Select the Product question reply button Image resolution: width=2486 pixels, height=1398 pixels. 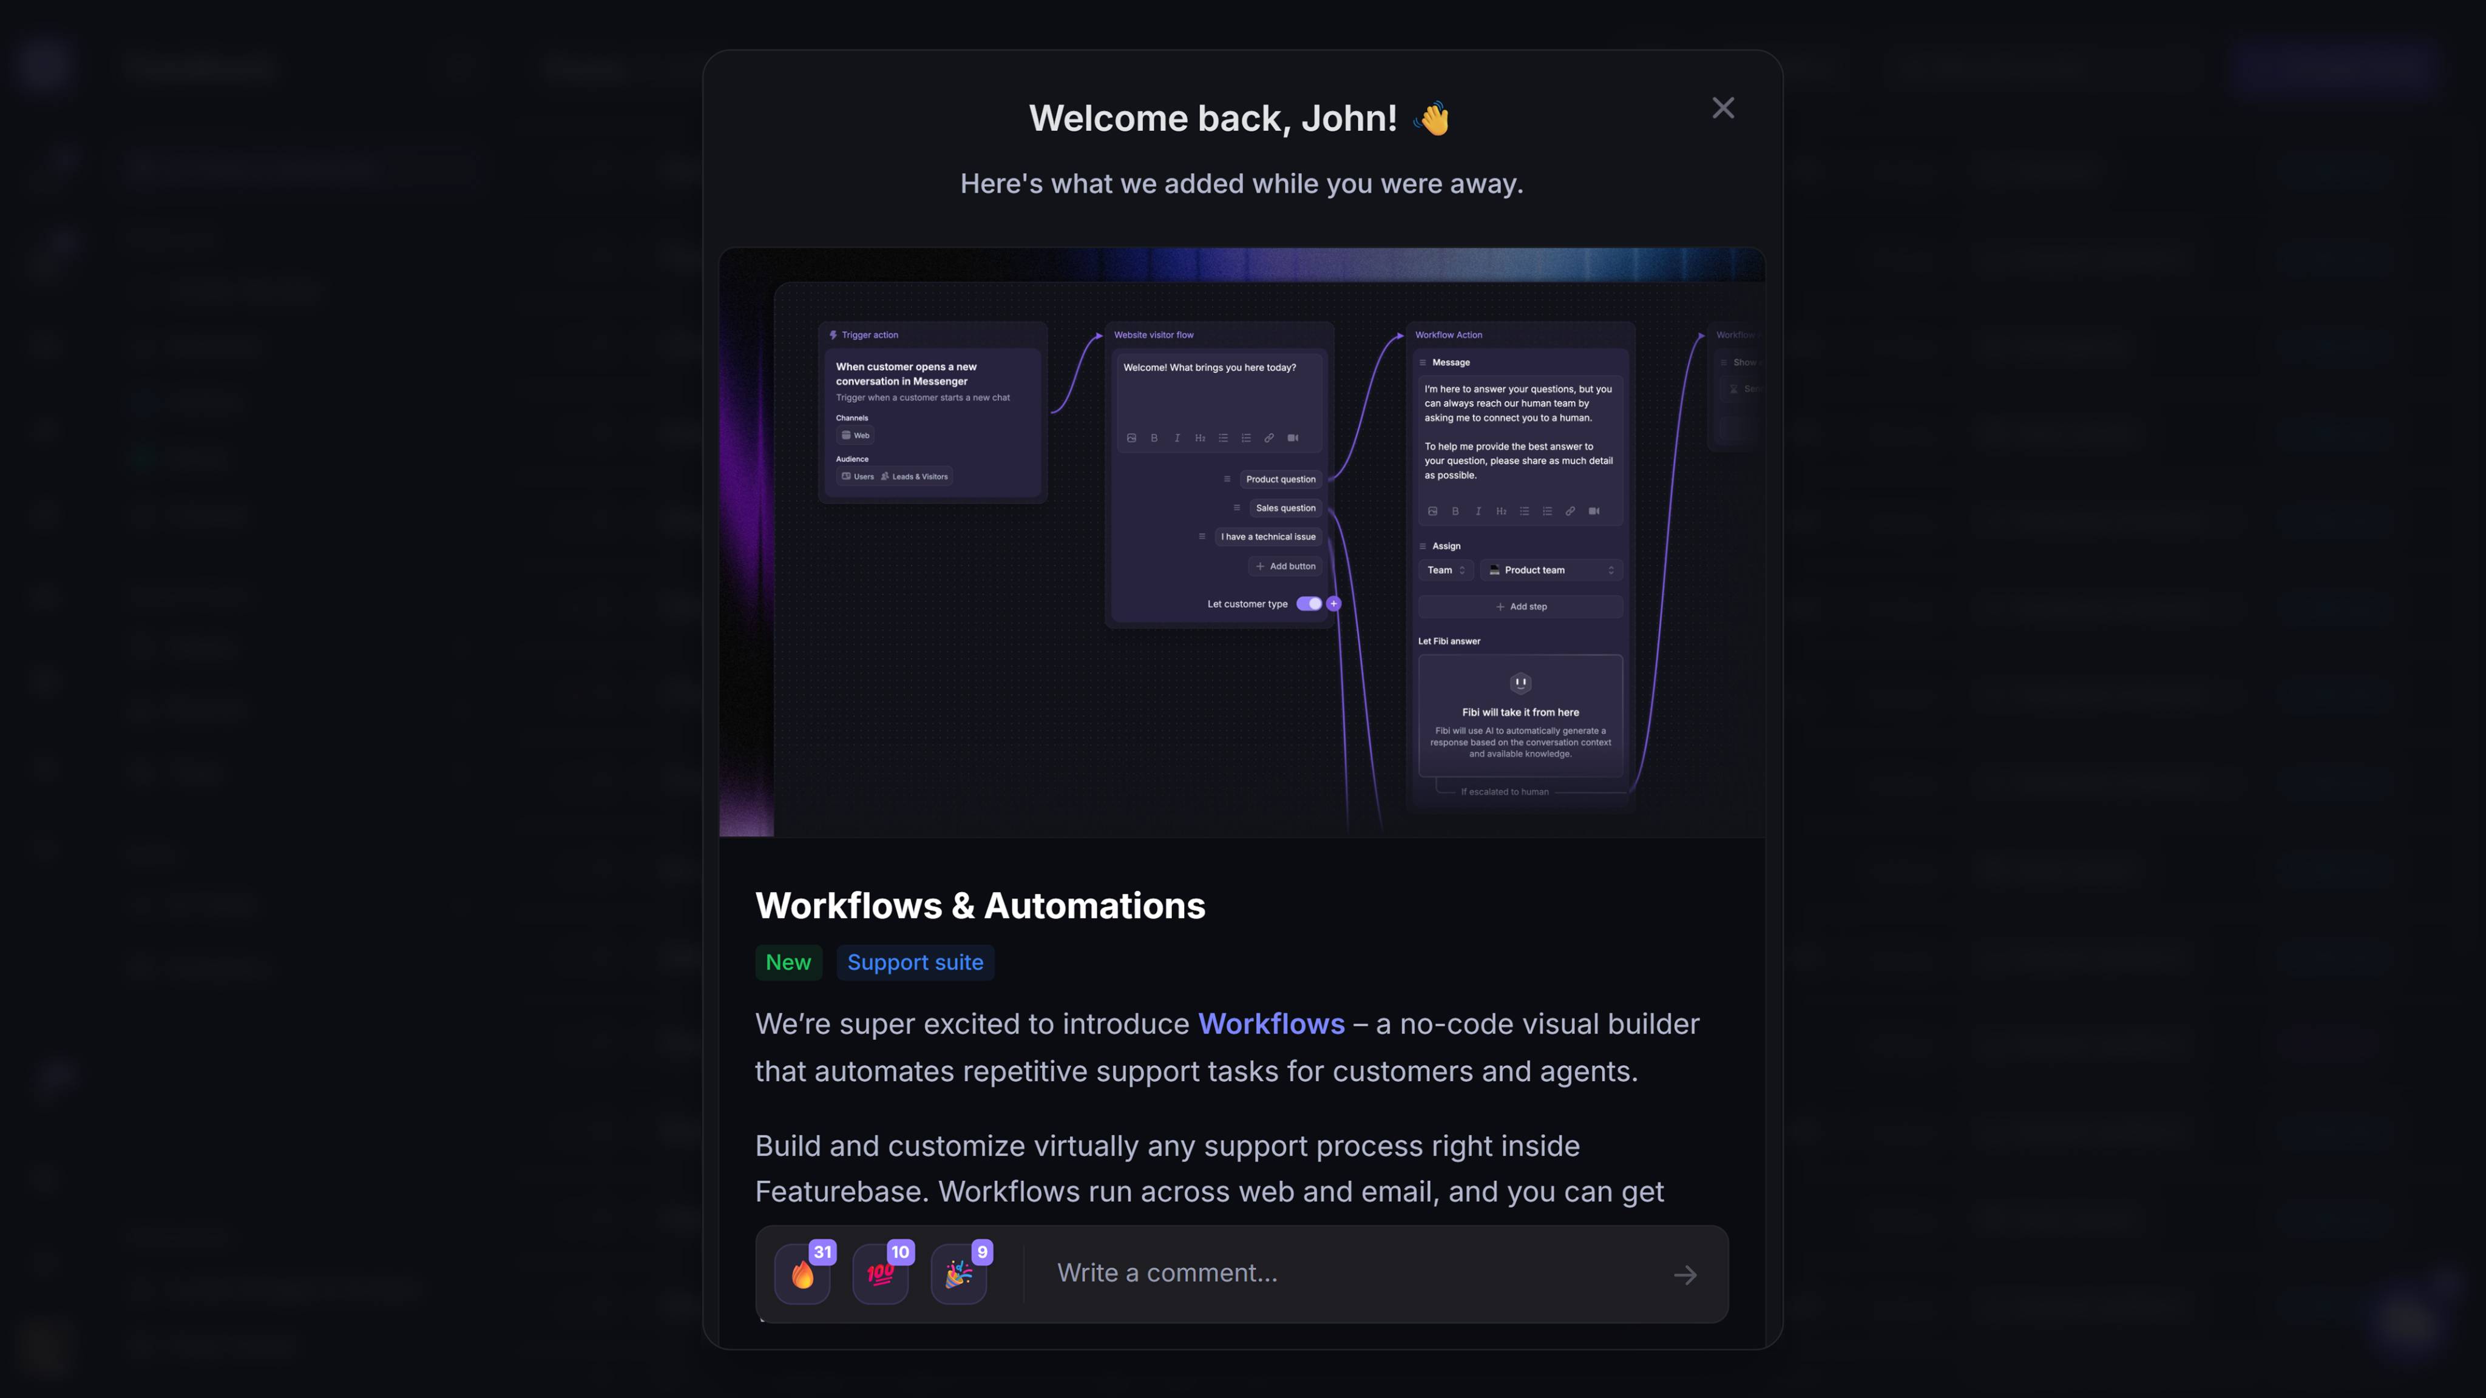pyautogui.click(x=1279, y=479)
